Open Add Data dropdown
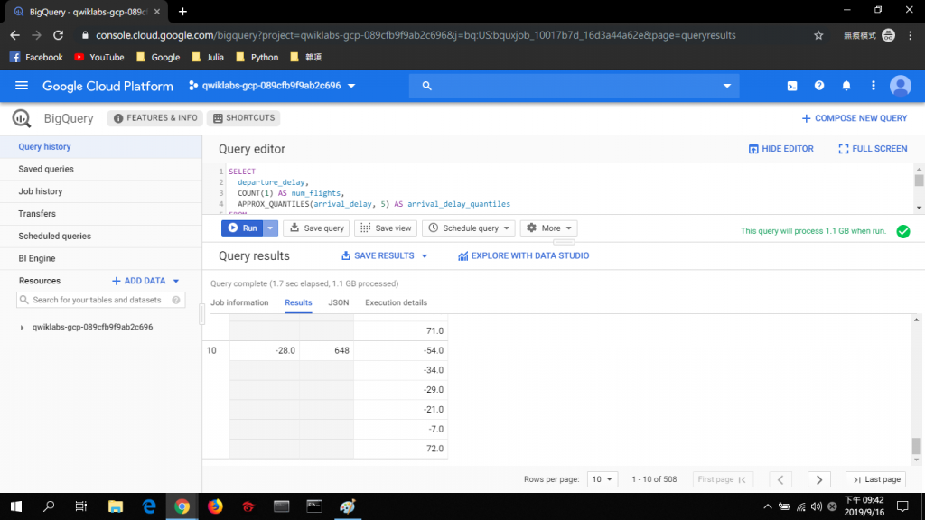This screenshot has height=520, width=925. [145, 282]
